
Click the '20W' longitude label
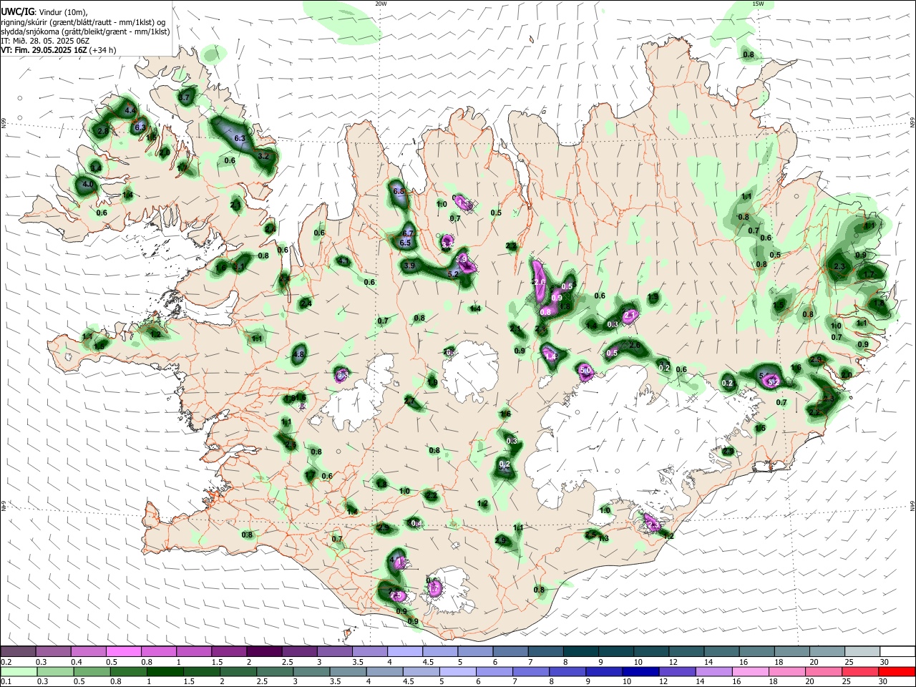pos(381,4)
